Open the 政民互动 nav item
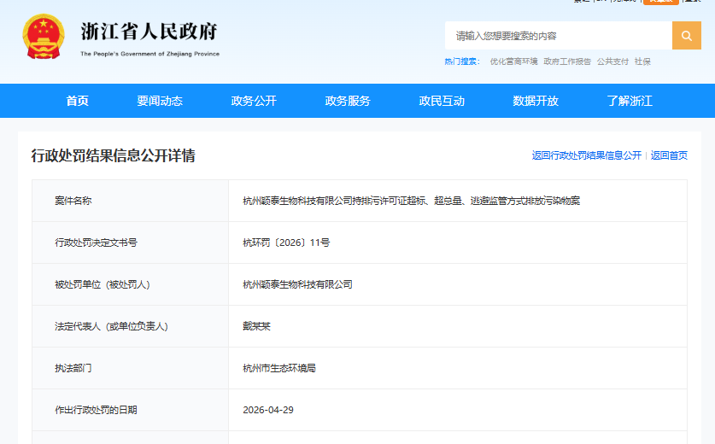715x444 pixels. tap(442, 101)
